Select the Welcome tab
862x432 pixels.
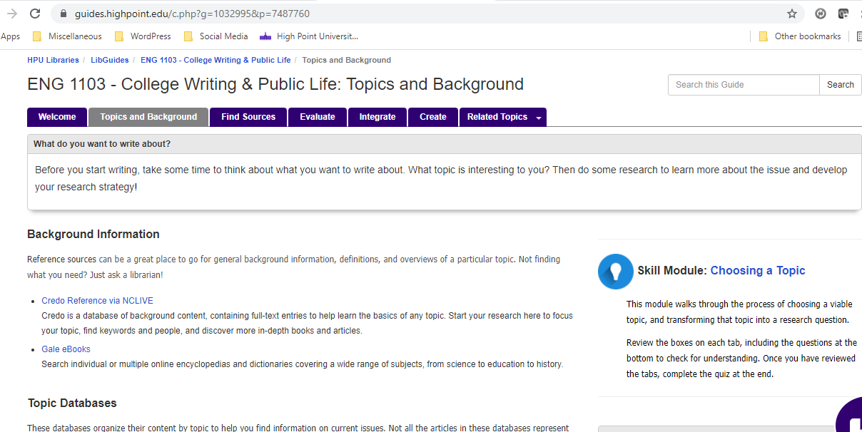pyautogui.click(x=57, y=117)
